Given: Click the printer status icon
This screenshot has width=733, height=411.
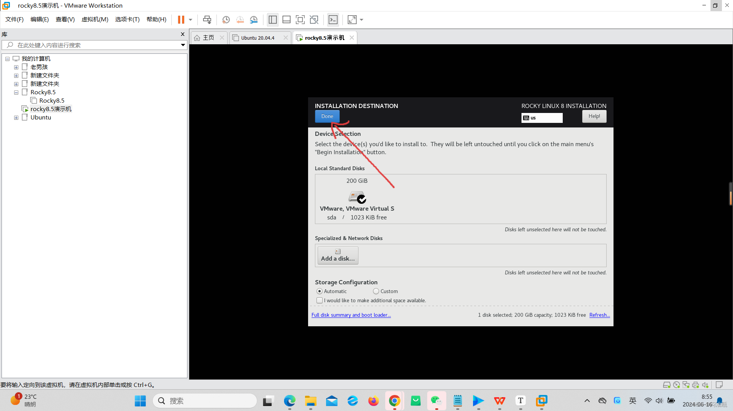Looking at the screenshot, I should coord(696,385).
